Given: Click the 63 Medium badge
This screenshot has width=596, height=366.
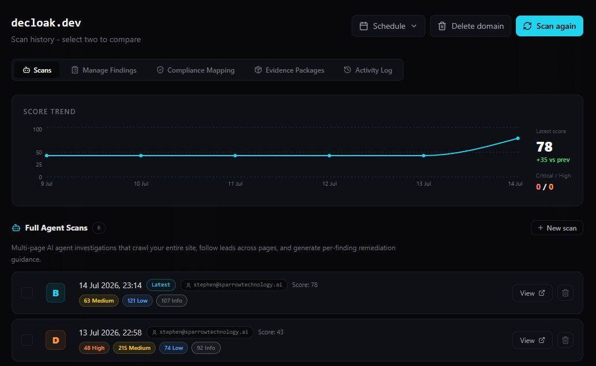Looking at the screenshot, I should tap(99, 301).
